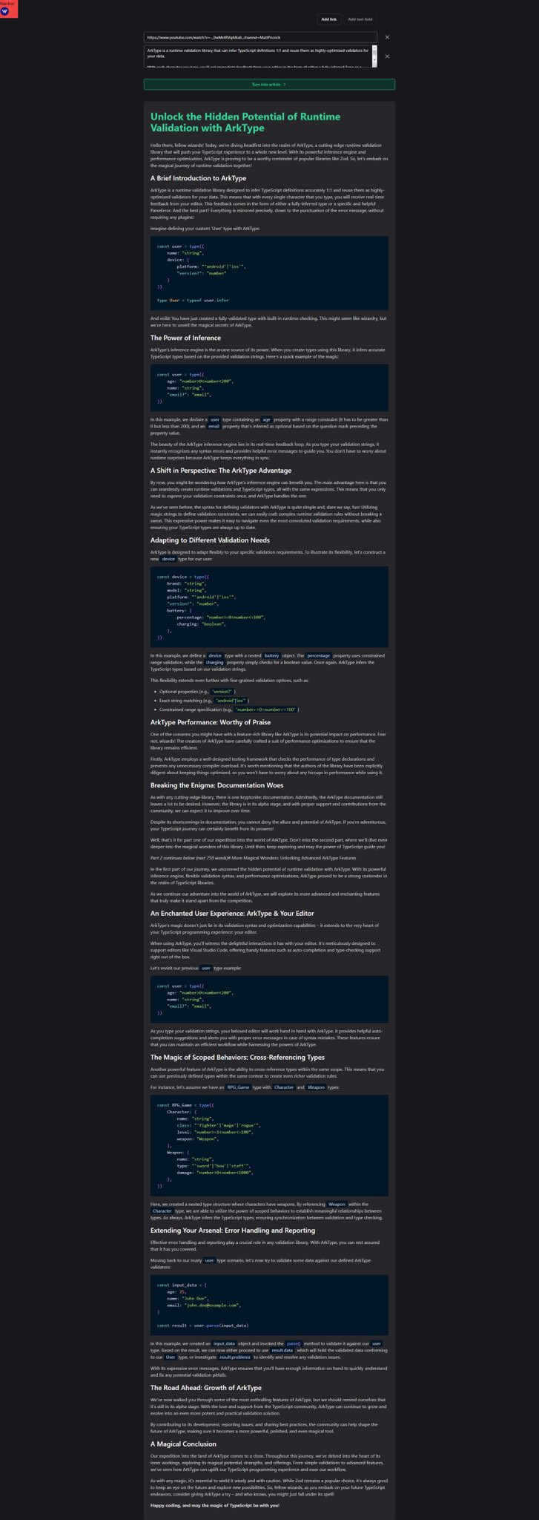The height and width of the screenshot is (1520, 539).
Task: Click the 'Optional properties' bullet item
Action: [x=197, y=691]
